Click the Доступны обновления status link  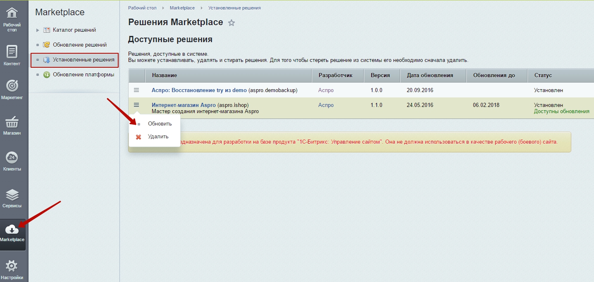click(x=561, y=111)
